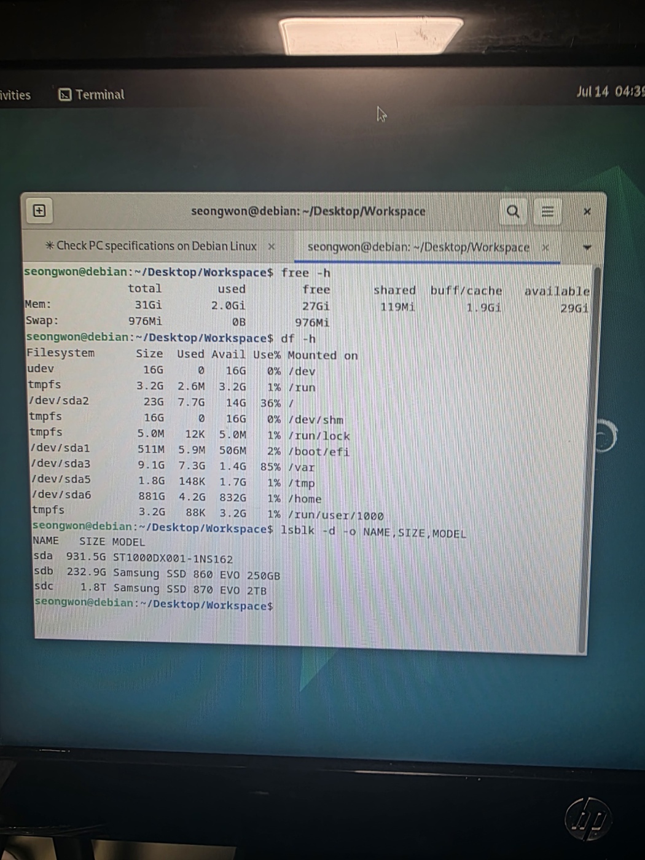Expand the tab list dropdown arrow

(587, 248)
